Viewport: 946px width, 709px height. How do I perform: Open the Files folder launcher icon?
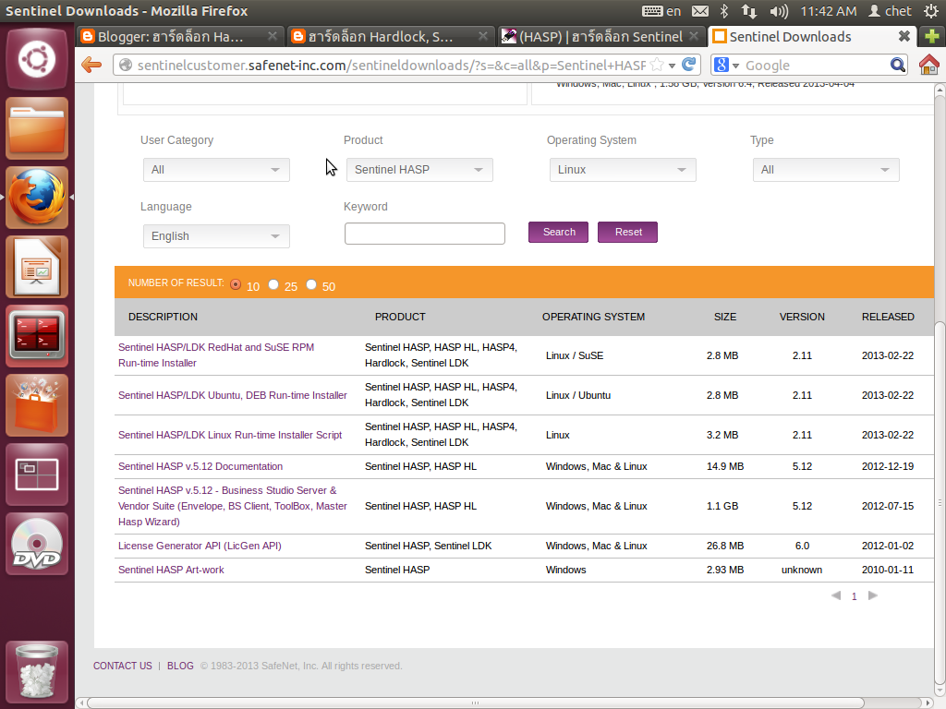click(x=37, y=128)
